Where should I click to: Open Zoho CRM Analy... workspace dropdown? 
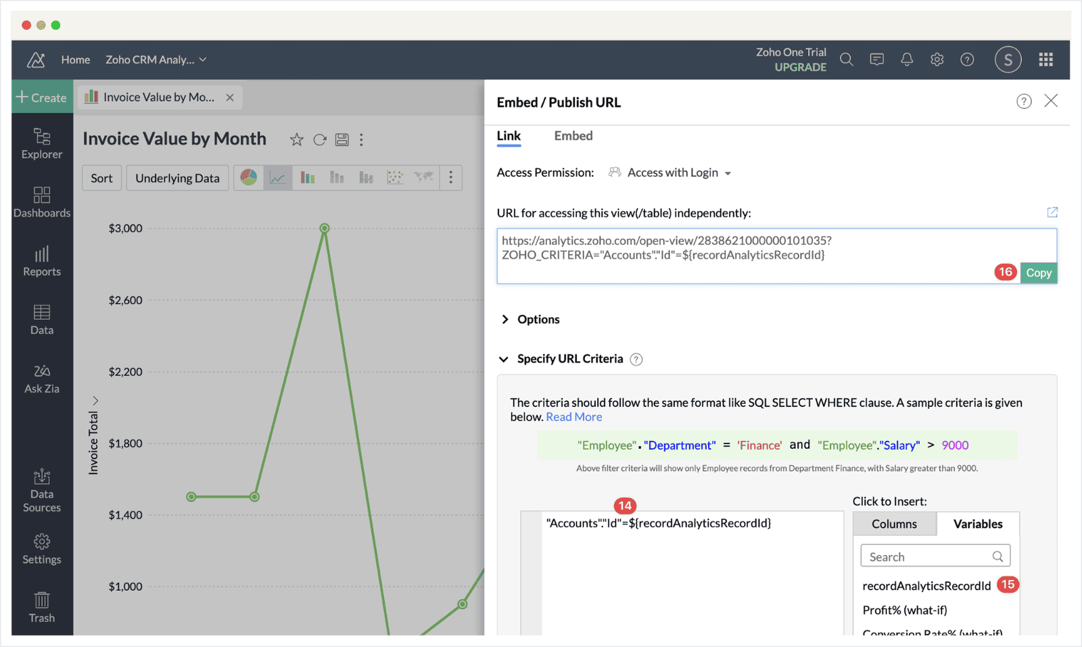[x=156, y=59]
